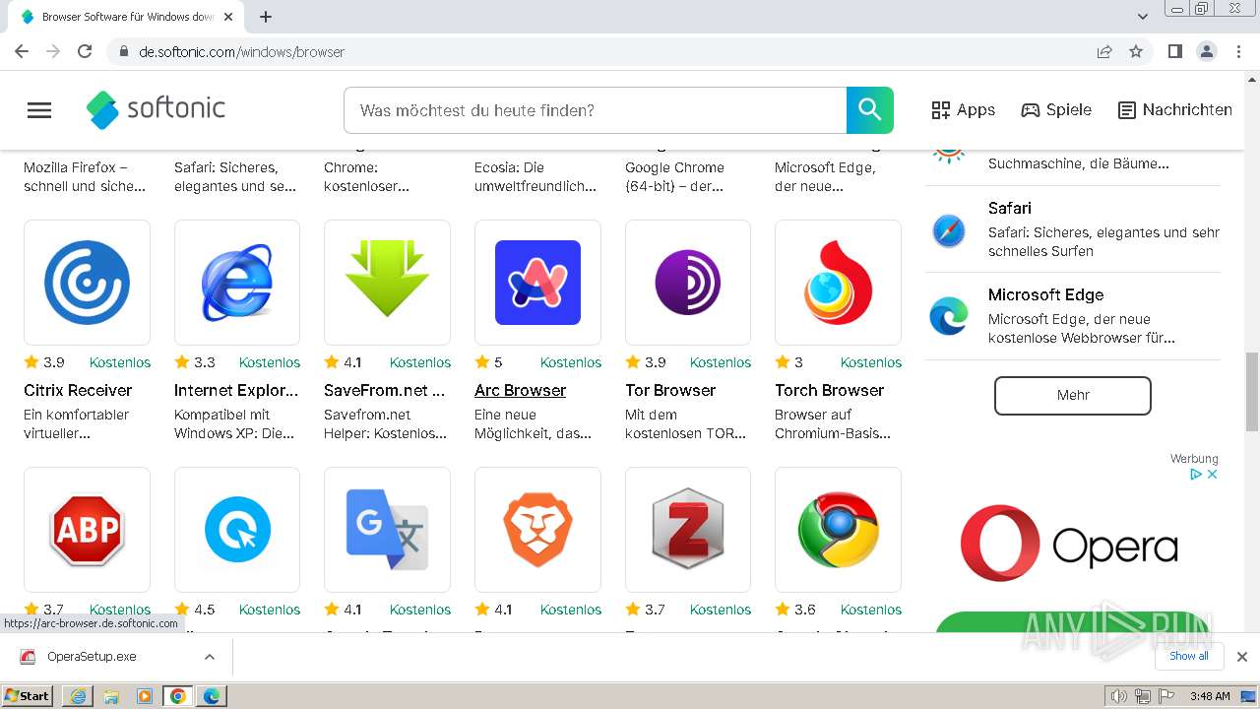Open Nachrichten section in header
Screen dimensions: 1260x709
(x=1175, y=110)
